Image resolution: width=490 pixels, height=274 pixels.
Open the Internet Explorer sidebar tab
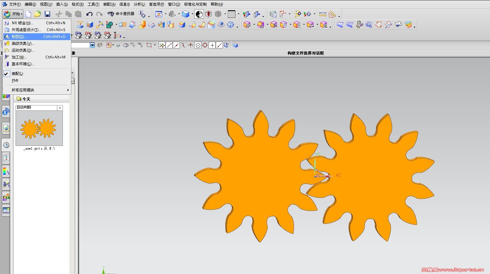pos(6,128)
